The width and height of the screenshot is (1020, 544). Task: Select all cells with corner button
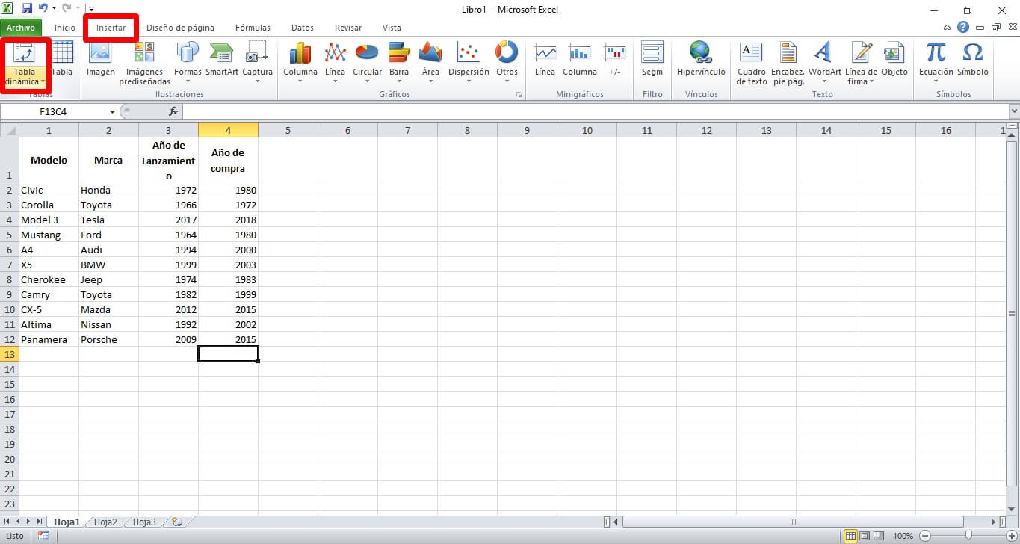coord(9,130)
